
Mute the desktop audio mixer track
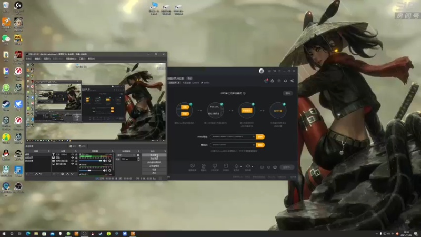pos(105,170)
